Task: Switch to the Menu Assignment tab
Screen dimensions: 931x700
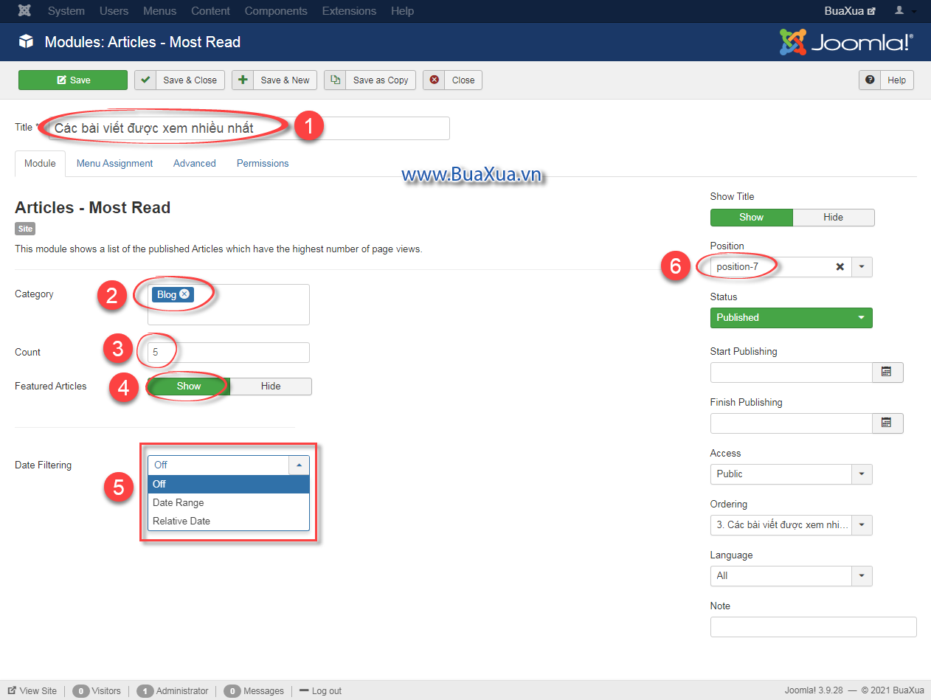Action: tap(114, 163)
